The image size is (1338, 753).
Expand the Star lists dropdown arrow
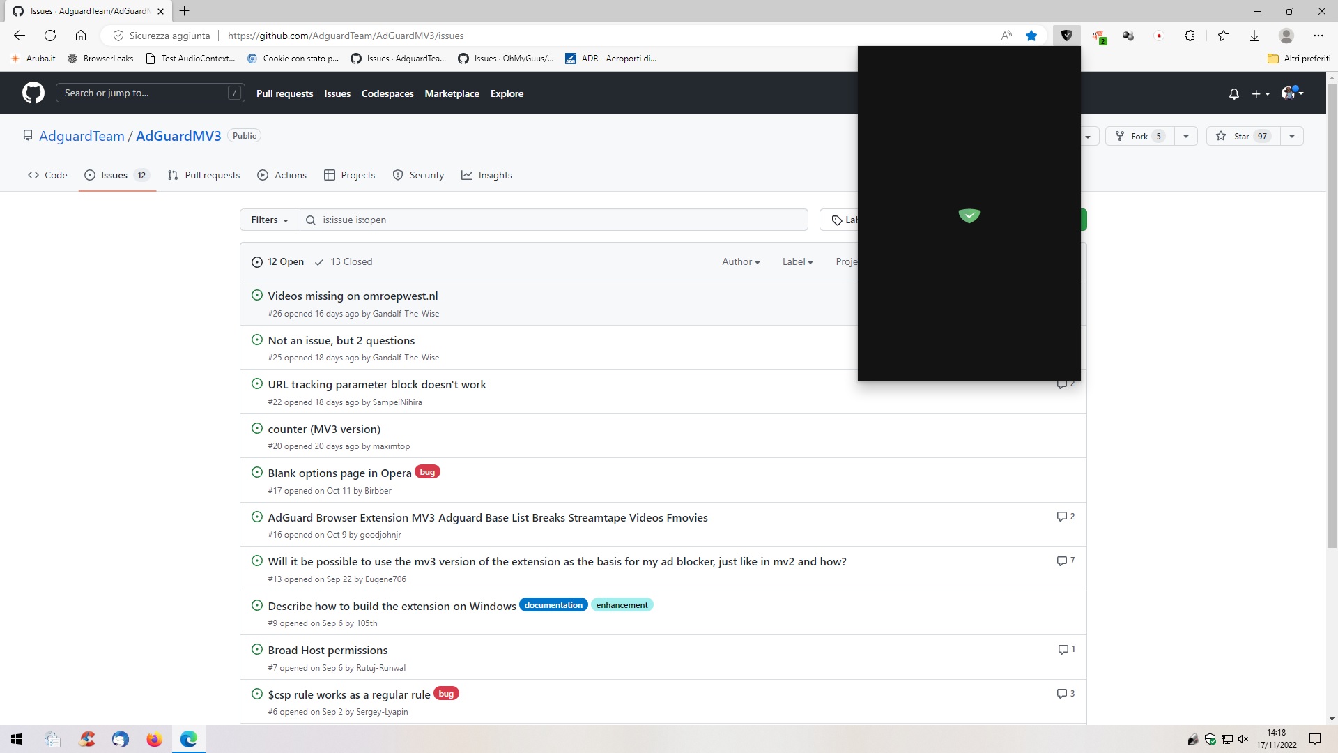pyautogui.click(x=1291, y=136)
